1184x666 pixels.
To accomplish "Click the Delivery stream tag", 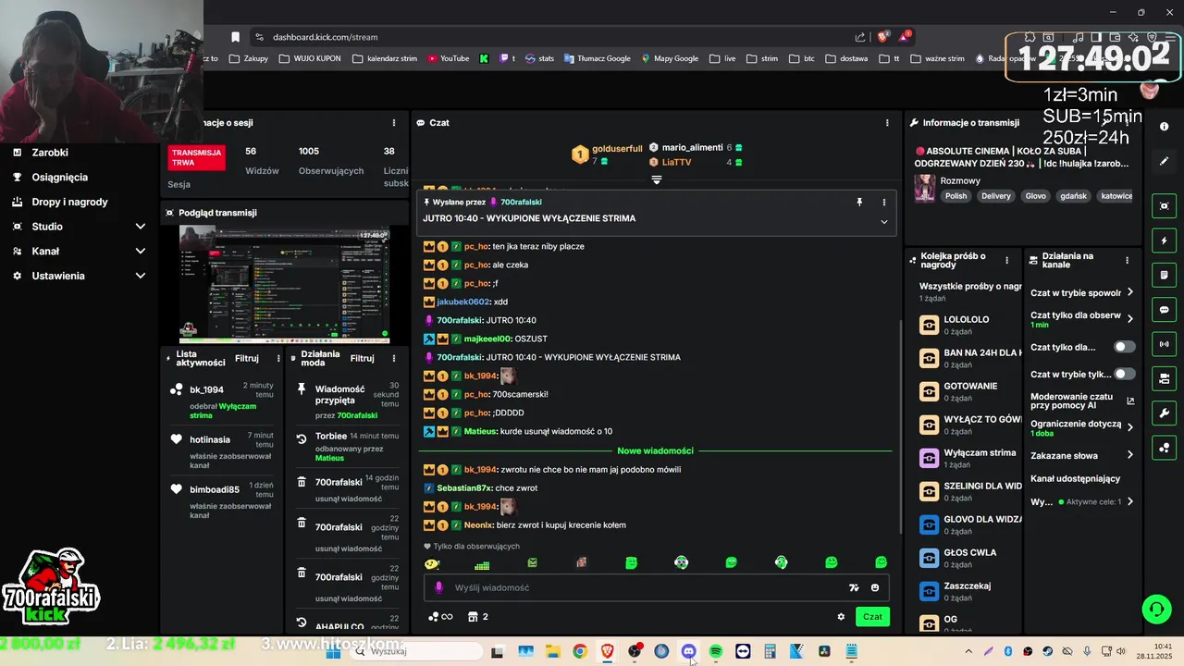I will click(x=996, y=196).
